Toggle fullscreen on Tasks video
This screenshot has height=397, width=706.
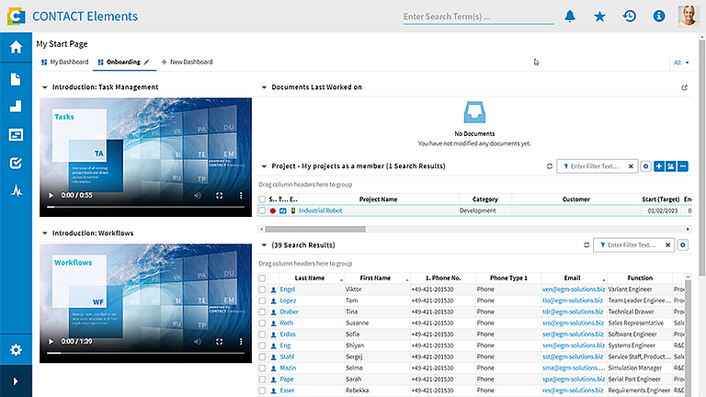point(220,196)
